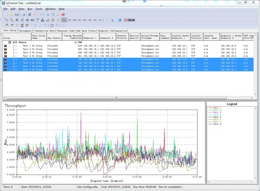Switch to the Throughput tab

click(25, 31)
